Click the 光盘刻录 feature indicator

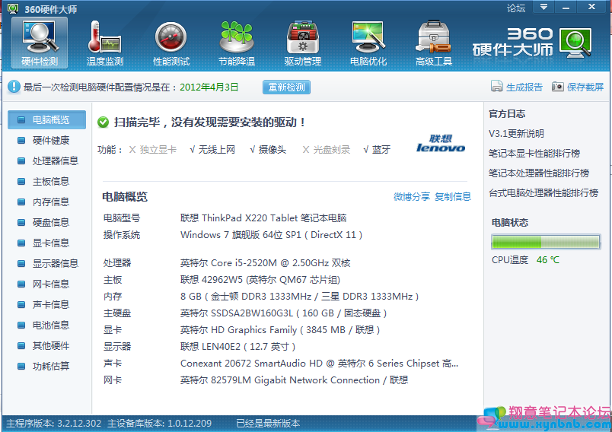click(x=327, y=150)
